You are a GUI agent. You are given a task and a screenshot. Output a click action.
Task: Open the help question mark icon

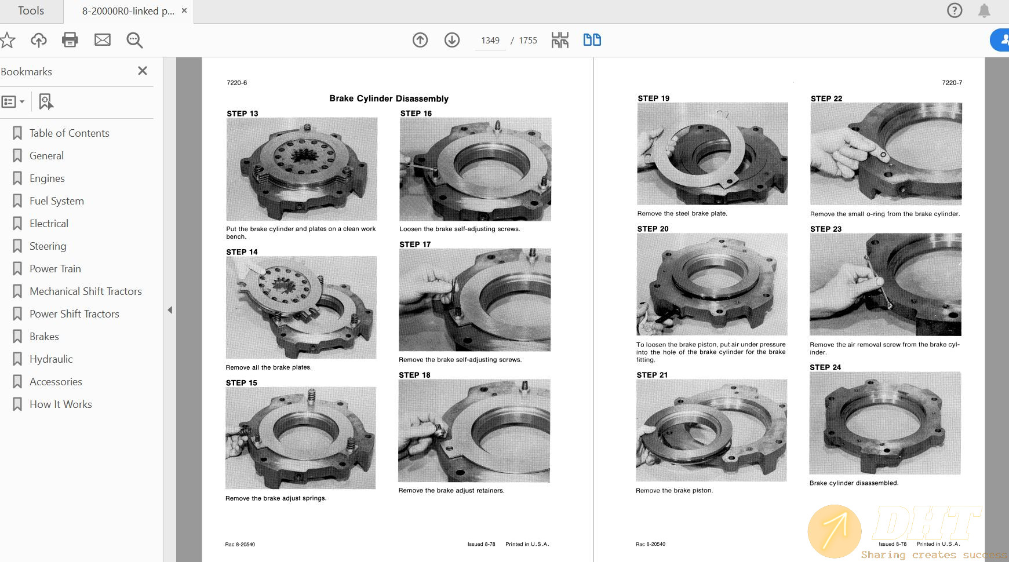coord(954,10)
